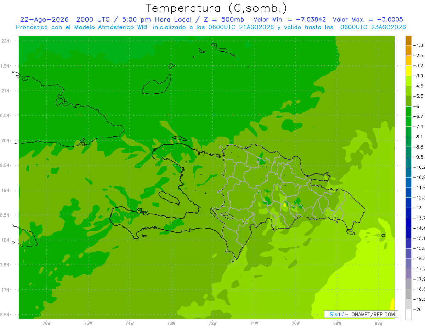Click the '22N' latitude label
Image resolution: width=425 pixels, height=328 pixels.
pyautogui.click(x=5, y=41)
